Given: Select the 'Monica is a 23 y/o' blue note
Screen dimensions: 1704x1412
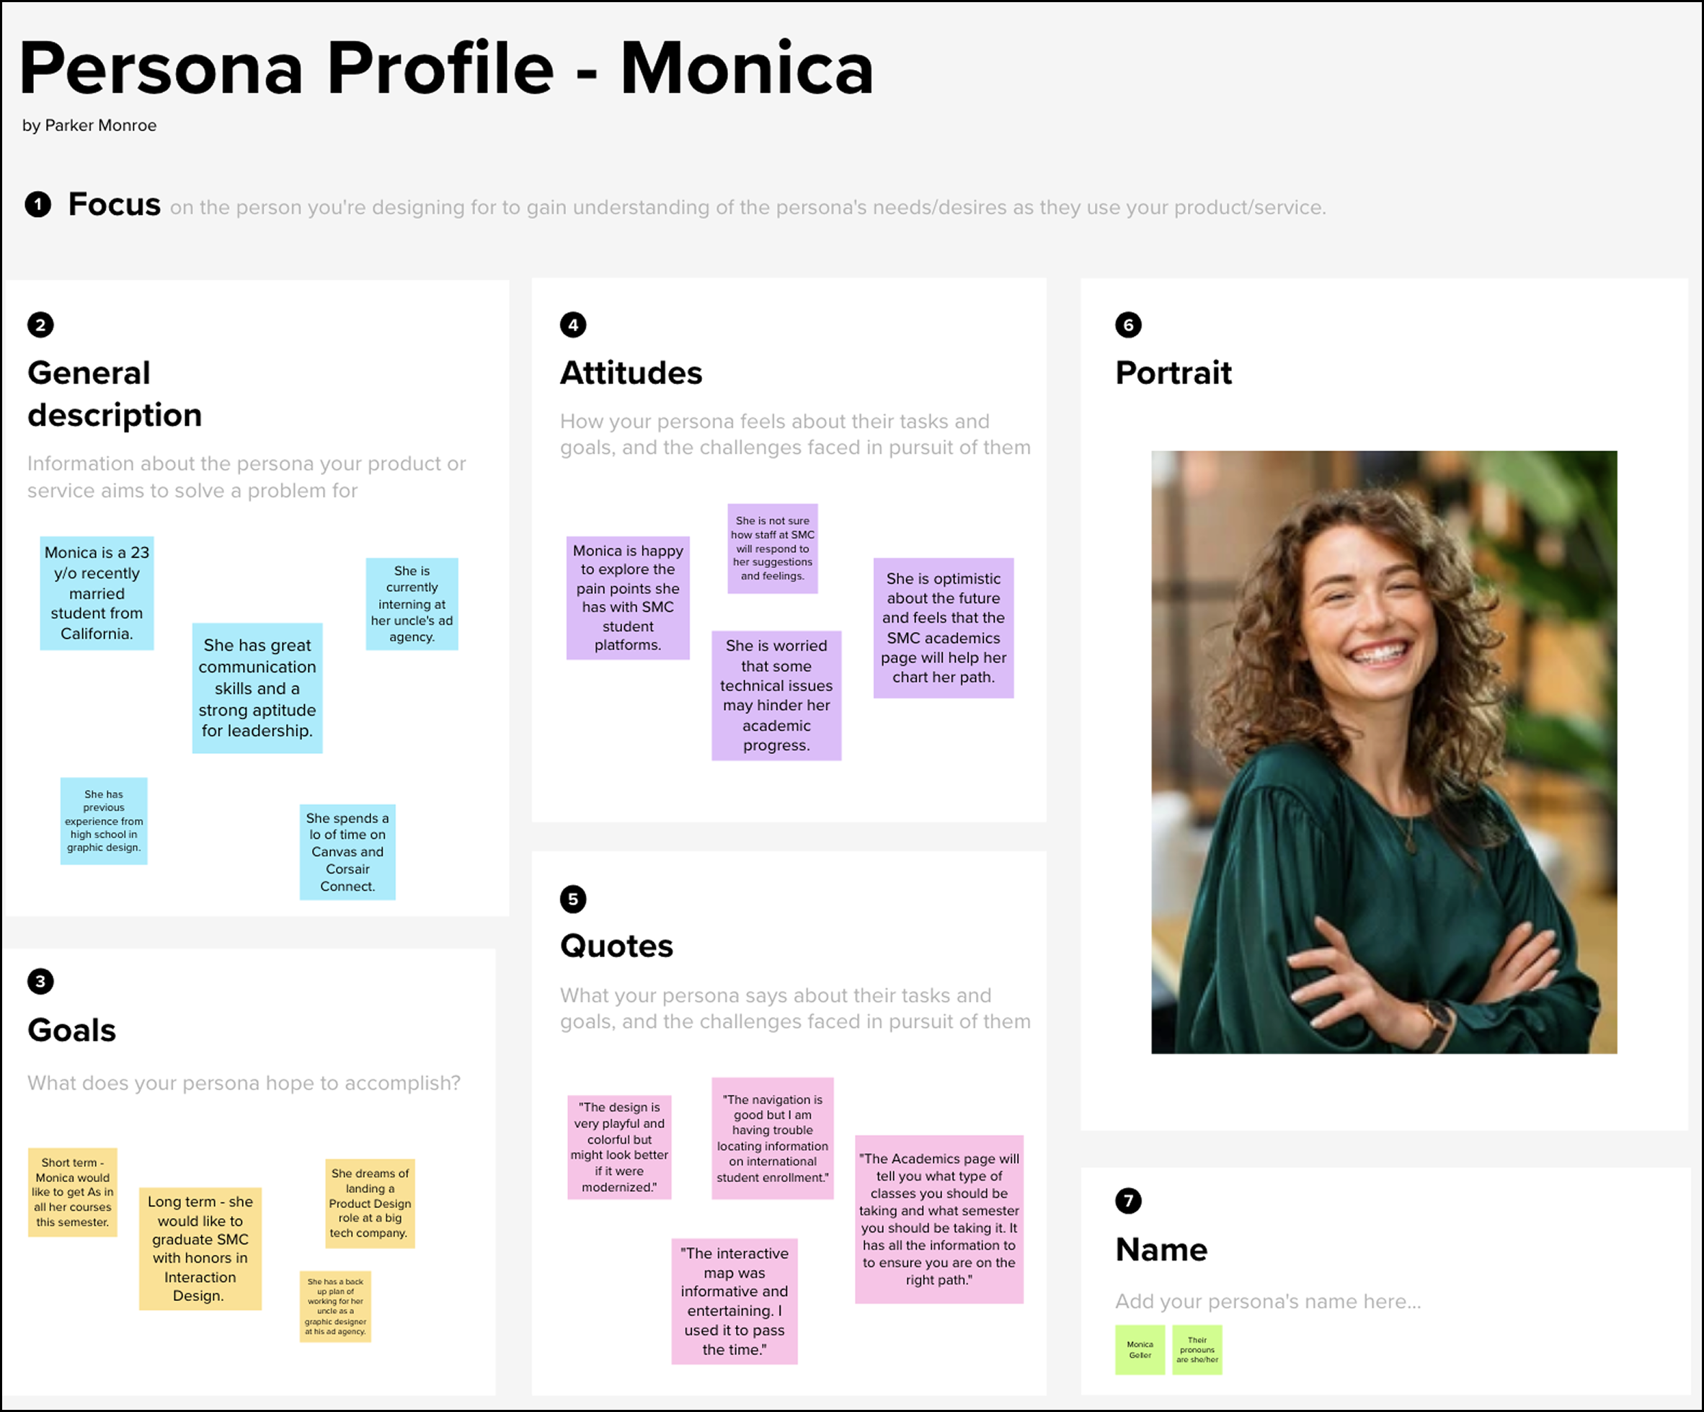Looking at the screenshot, I should coord(97,593).
